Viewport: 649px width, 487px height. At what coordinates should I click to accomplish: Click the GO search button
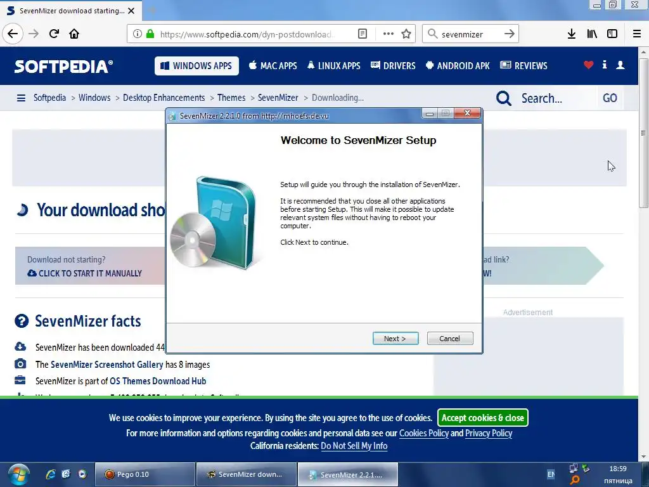click(610, 98)
